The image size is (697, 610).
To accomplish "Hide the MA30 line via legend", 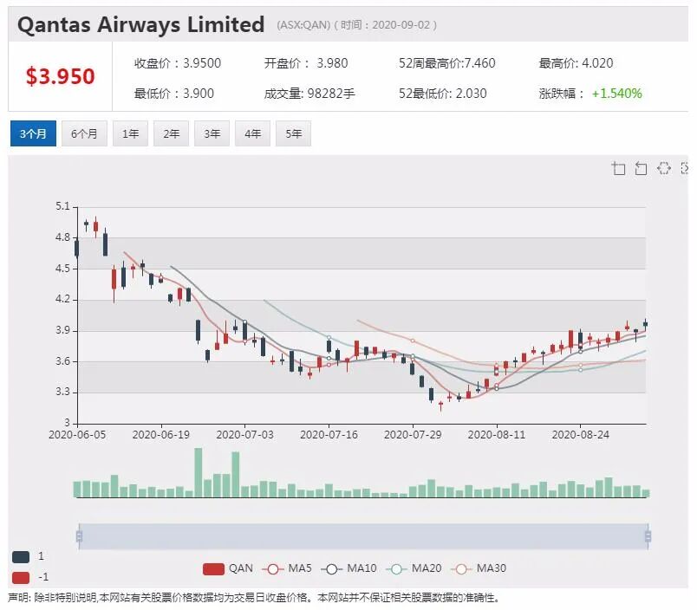I will [479, 568].
